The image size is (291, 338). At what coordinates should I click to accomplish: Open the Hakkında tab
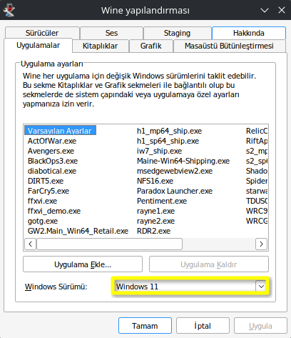click(x=249, y=33)
